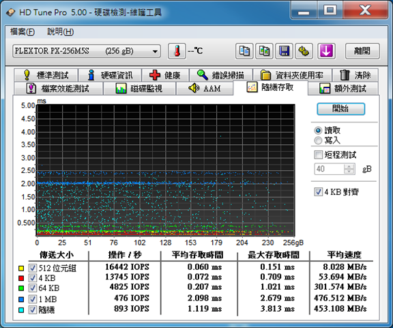Open options with the gears icon
393x328 pixels.
point(304,51)
